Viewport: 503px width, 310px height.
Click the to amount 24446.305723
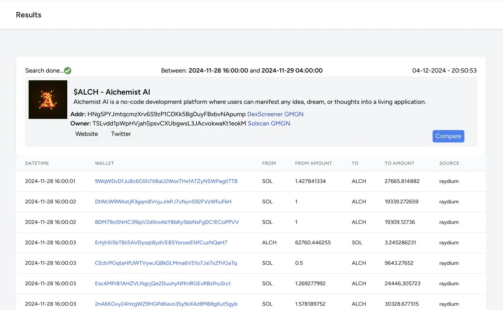point(402,283)
